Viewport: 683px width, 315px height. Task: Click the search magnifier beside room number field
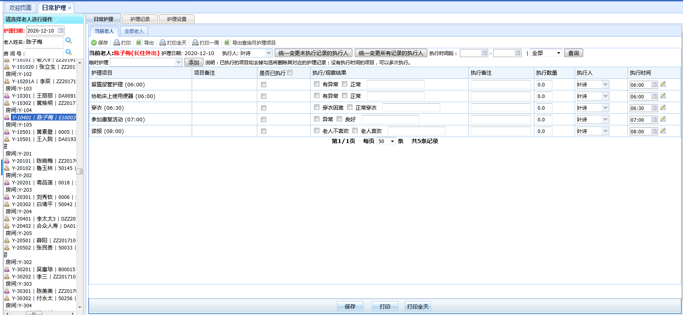(x=68, y=52)
